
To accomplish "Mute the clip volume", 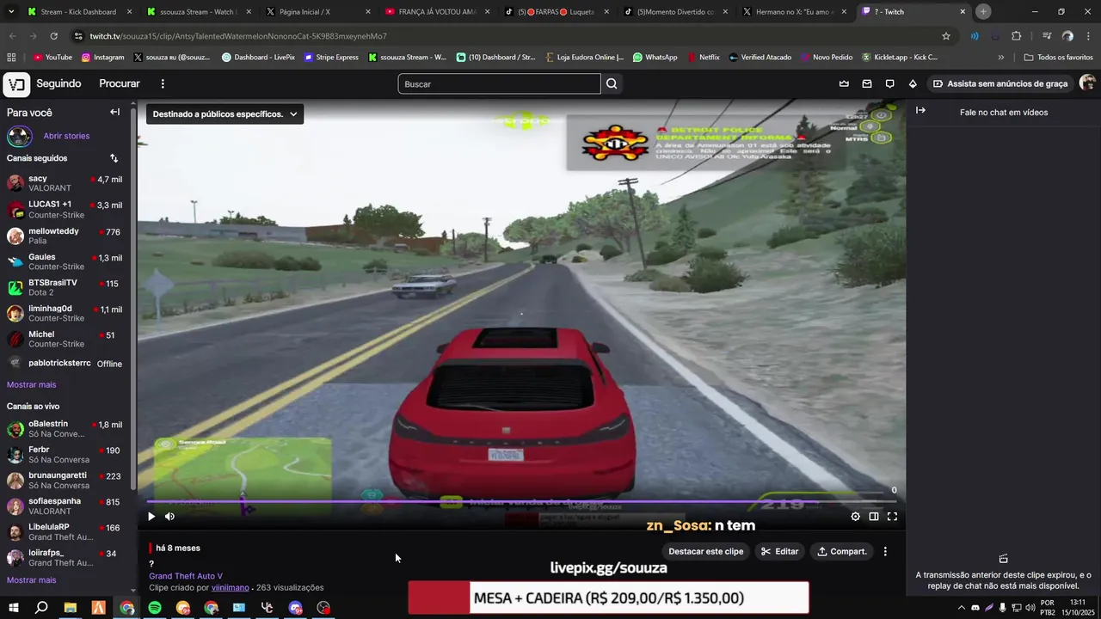I will coord(169,517).
